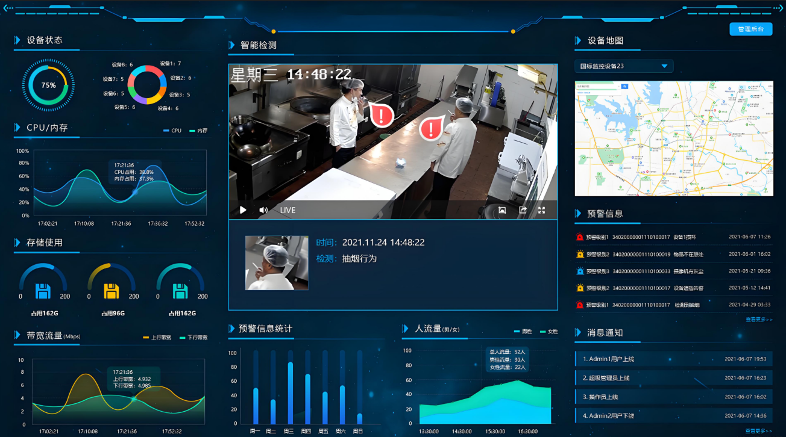Click the 周四 bar in the 预警信息统计 chart
Screen dimensions: 786x437
307,398
